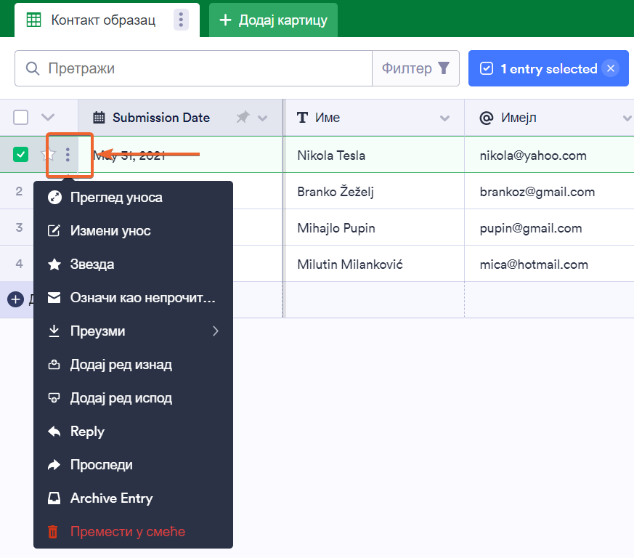This screenshot has height=558, width=634.
Task: Click the nikola@yahoo.com email cell
Action: coord(533,155)
